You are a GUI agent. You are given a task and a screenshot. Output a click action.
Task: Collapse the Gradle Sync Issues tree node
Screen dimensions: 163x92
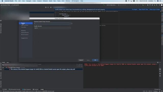pos(6,67)
